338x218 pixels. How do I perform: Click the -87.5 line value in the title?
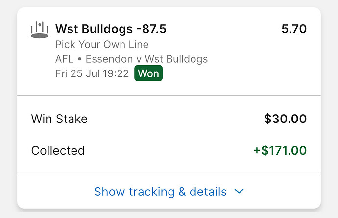tap(151, 29)
